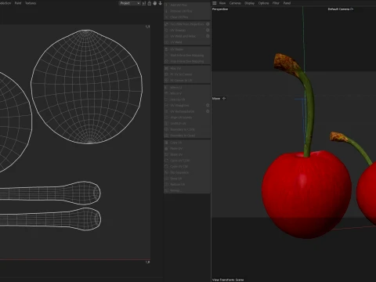Rotate UVs with Cycle UV CW
The width and height of the screenshot is (376, 282).
click(x=187, y=166)
